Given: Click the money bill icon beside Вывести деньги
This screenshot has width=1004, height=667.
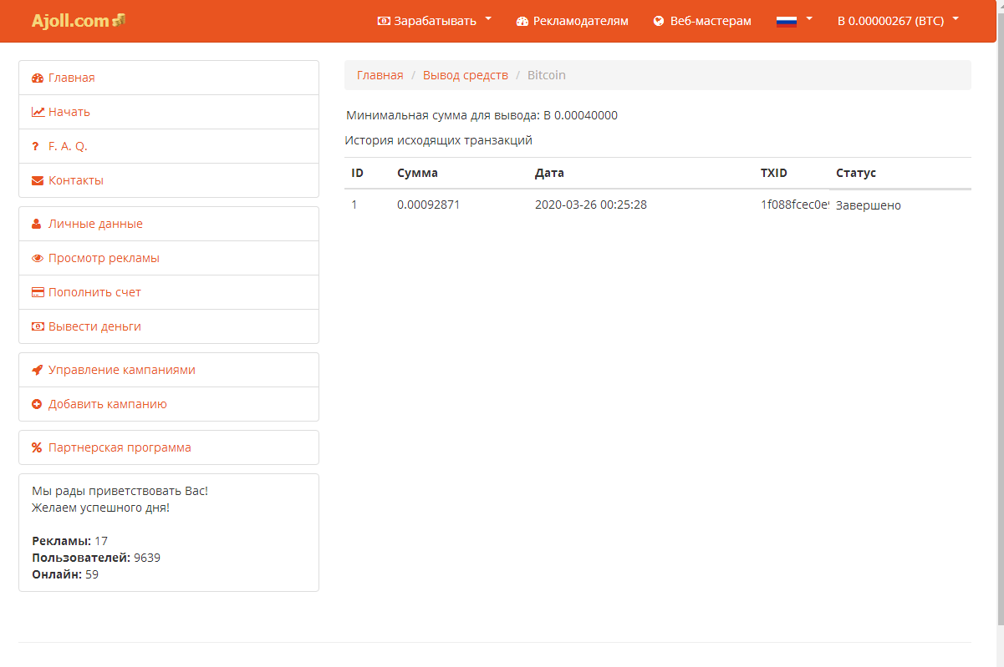Looking at the screenshot, I should tap(38, 326).
